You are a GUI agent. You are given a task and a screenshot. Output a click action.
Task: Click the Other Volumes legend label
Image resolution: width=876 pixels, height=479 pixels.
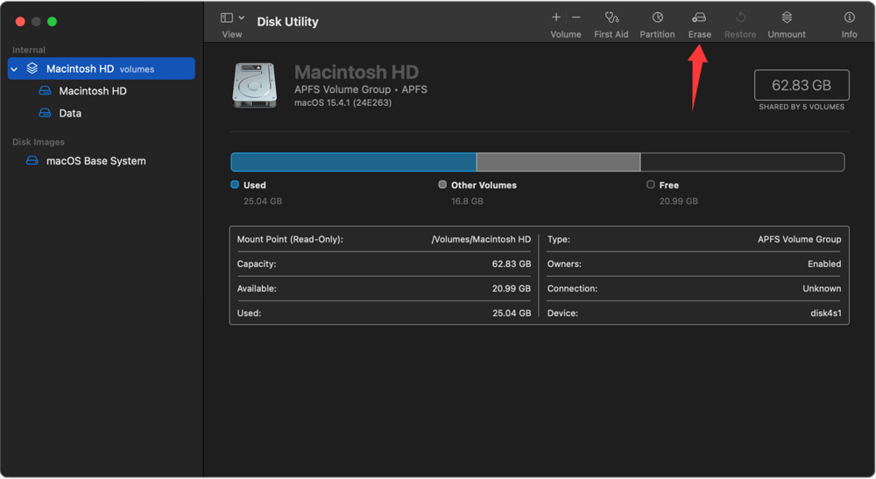click(x=484, y=186)
